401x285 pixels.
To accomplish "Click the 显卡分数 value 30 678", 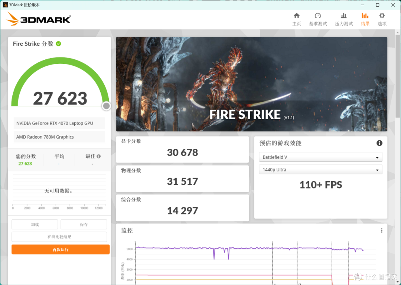I will (182, 153).
